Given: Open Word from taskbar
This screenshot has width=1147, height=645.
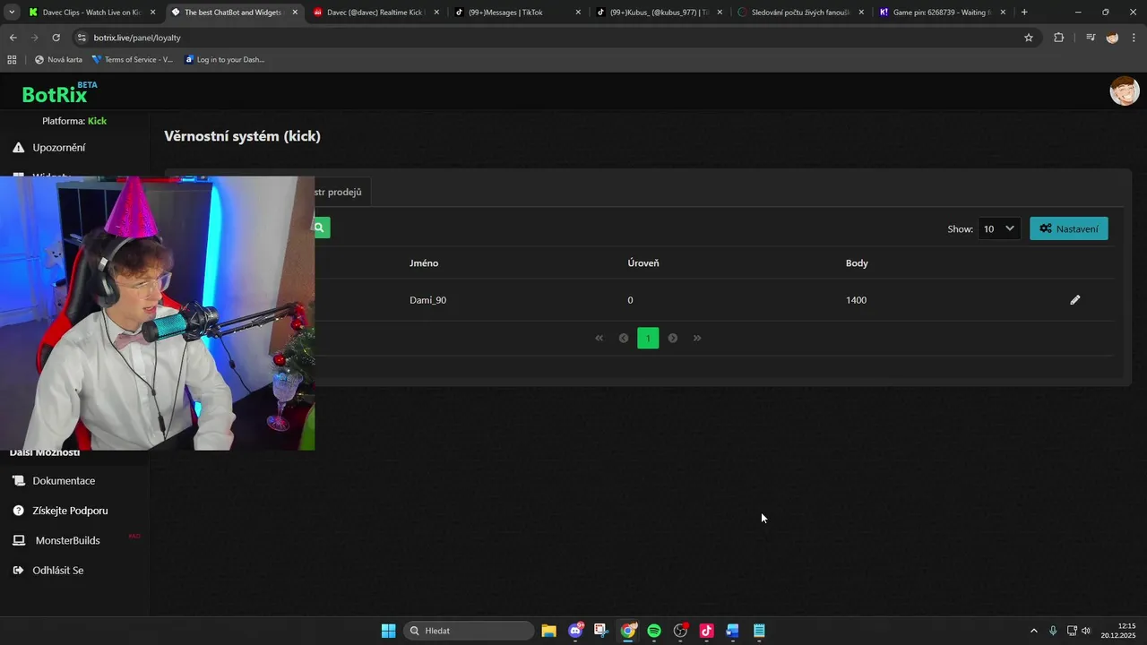Looking at the screenshot, I should 732,631.
